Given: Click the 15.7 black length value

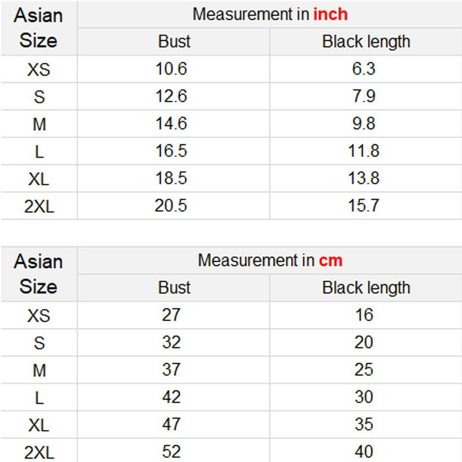Looking at the screenshot, I should click(364, 206).
